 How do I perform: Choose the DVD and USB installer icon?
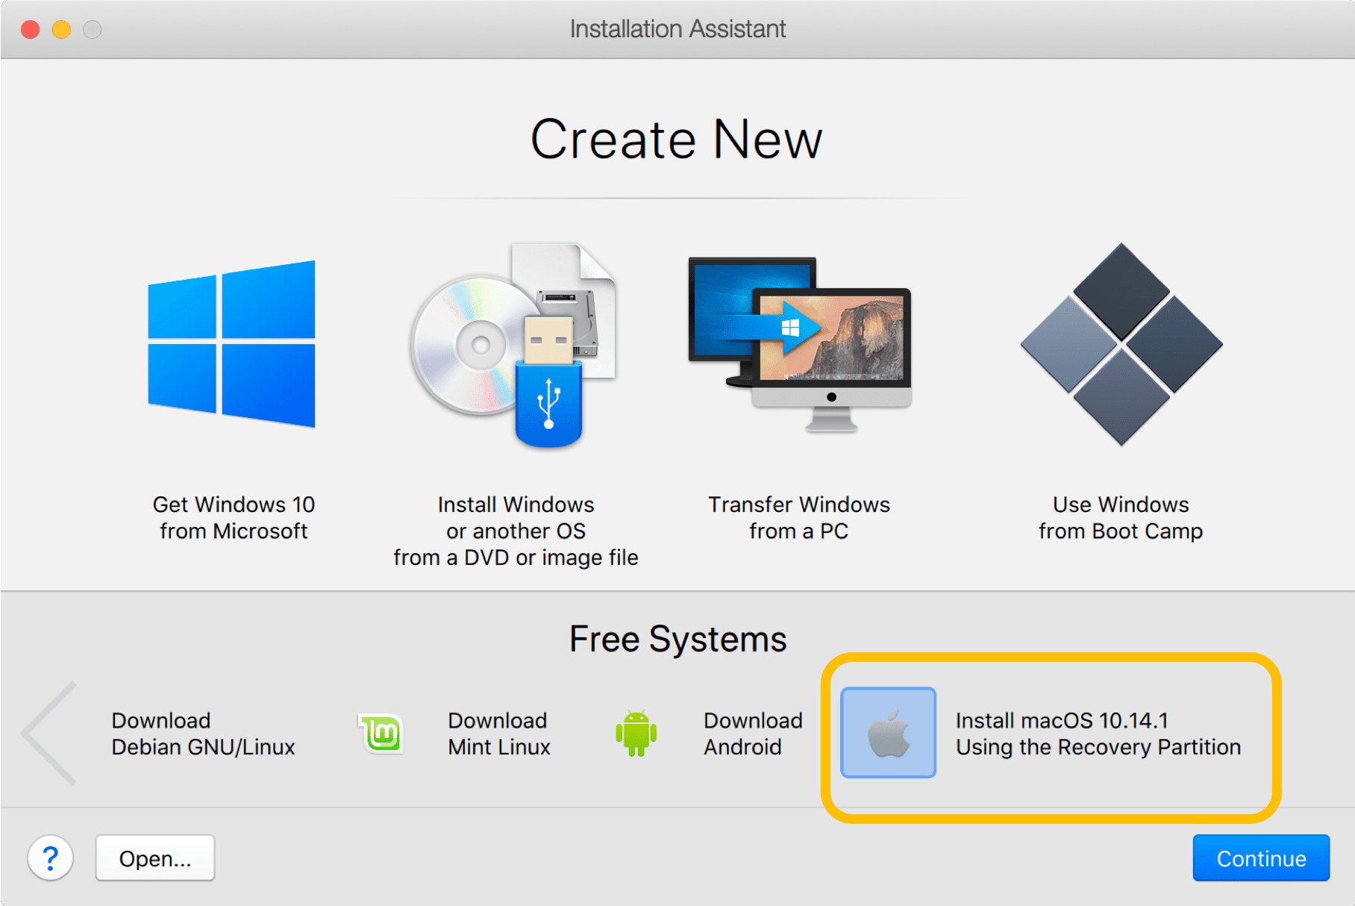click(x=514, y=345)
